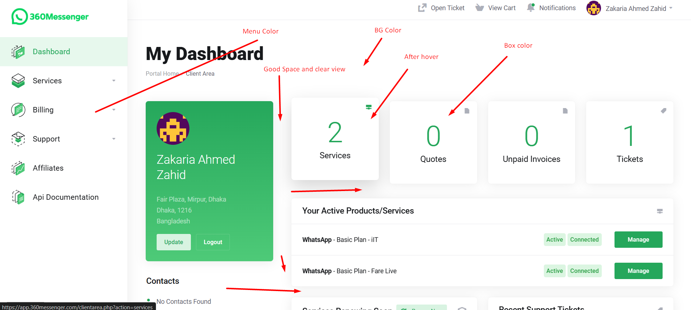Open the 1 Tickets stat card

pyautogui.click(x=630, y=142)
